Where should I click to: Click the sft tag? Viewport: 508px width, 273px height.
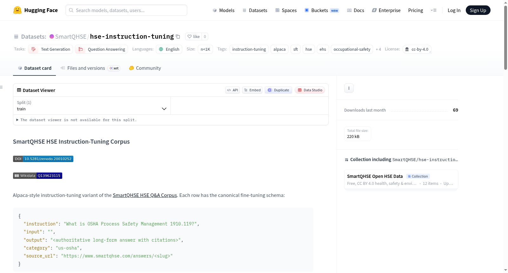pos(296,49)
